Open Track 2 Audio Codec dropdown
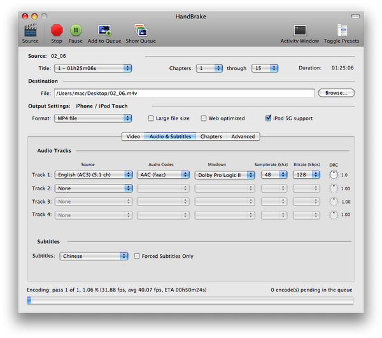The width and height of the screenshot is (382, 338). point(163,188)
